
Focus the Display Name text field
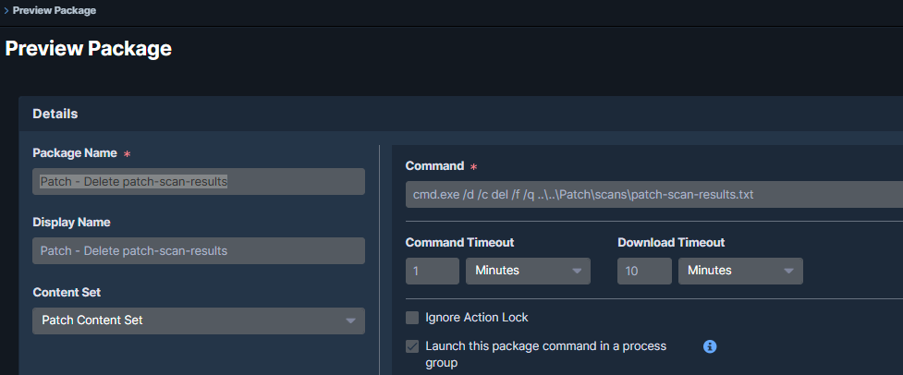(x=199, y=250)
